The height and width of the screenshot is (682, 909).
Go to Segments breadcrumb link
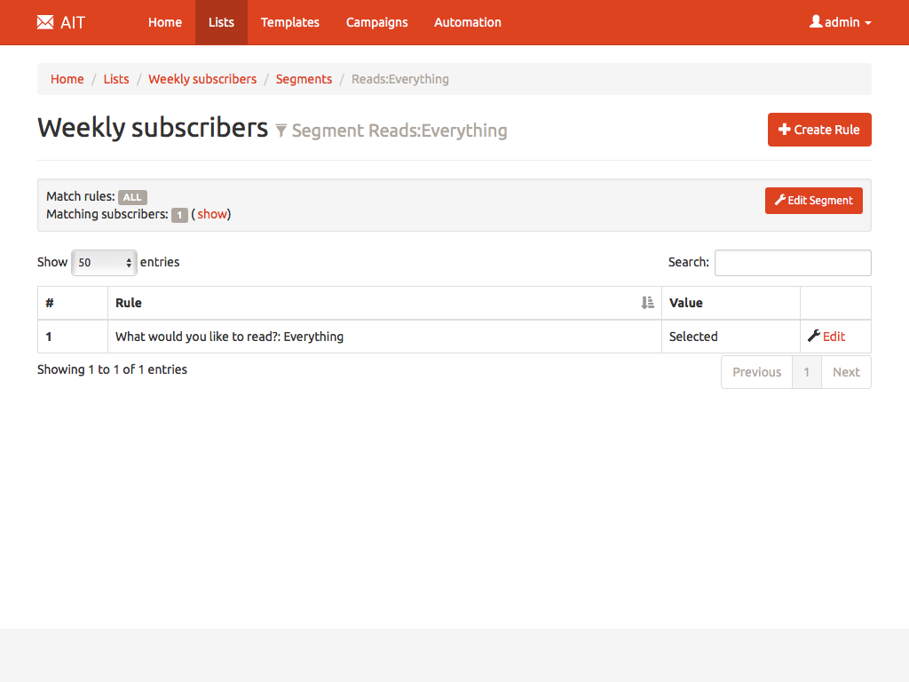304,79
